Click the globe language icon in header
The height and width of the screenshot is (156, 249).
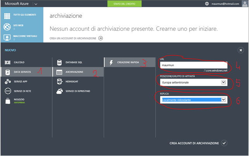point(207,4)
